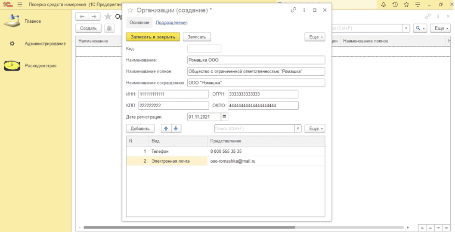
Task: Move the contact row down with the blue arrow
Action: point(175,128)
